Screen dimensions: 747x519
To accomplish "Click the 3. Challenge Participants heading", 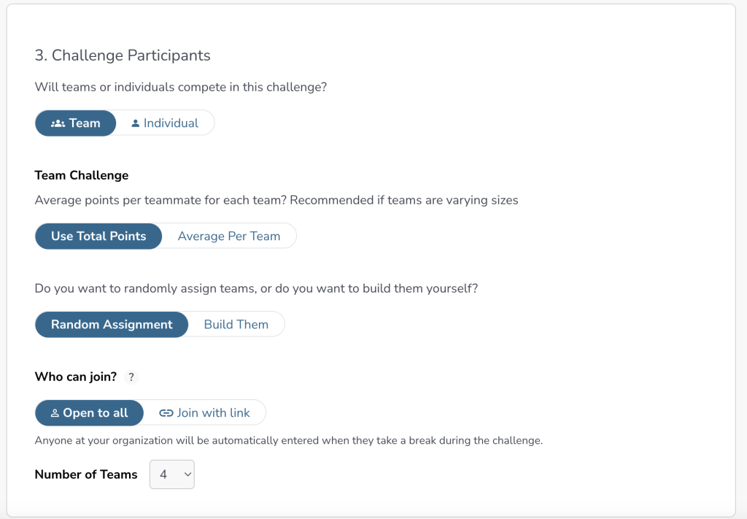I will 123,55.
